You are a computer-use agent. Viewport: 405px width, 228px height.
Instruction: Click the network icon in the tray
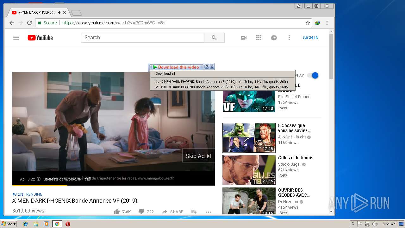[x=367, y=224]
